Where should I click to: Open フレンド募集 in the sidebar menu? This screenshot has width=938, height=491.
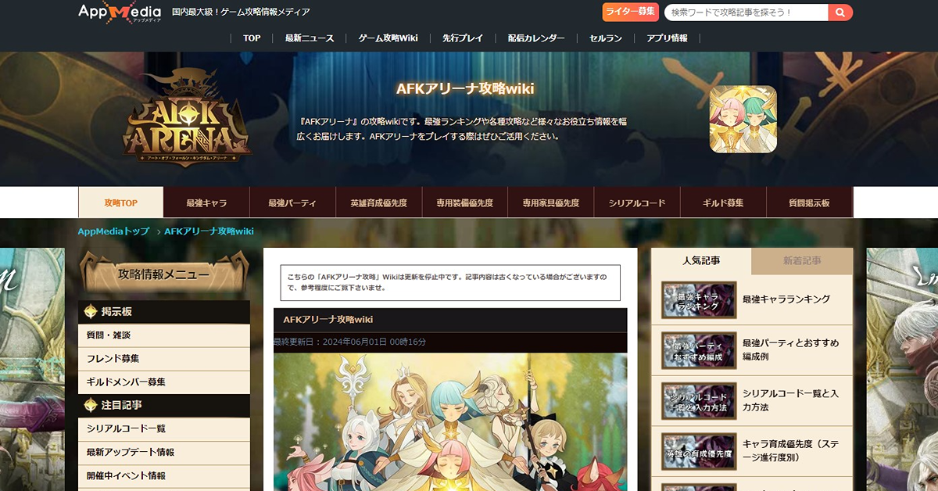coord(164,359)
